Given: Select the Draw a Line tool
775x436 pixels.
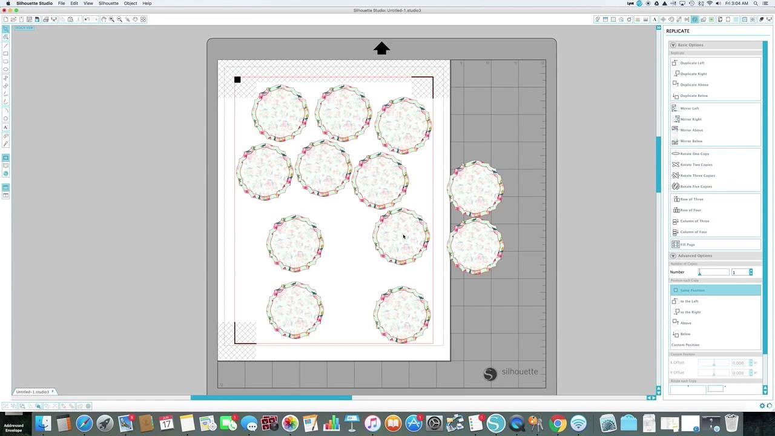Looking at the screenshot, I should click(x=5, y=45).
